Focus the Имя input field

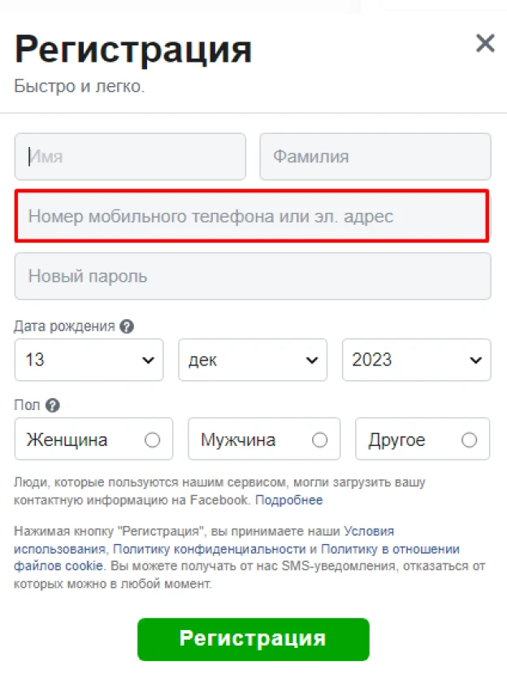(130, 157)
